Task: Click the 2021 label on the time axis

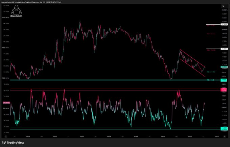Action: click(55, 137)
